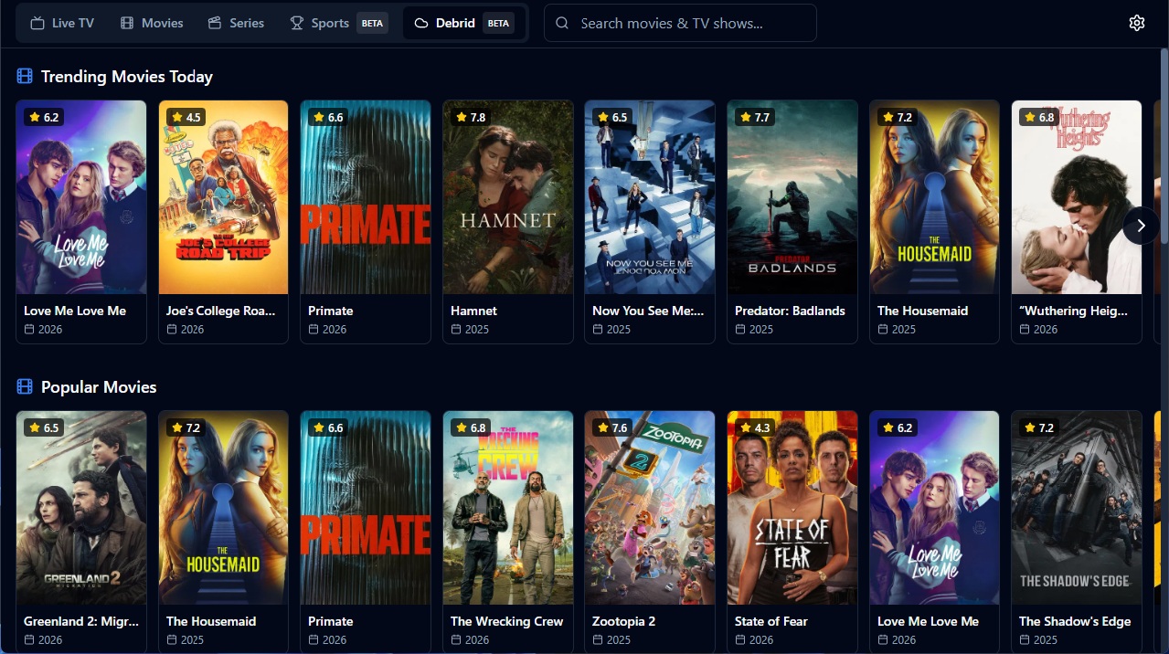The height and width of the screenshot is (654, 1169).
Task: Click the film icon beside Popular Movies
Action: point(25,387)
